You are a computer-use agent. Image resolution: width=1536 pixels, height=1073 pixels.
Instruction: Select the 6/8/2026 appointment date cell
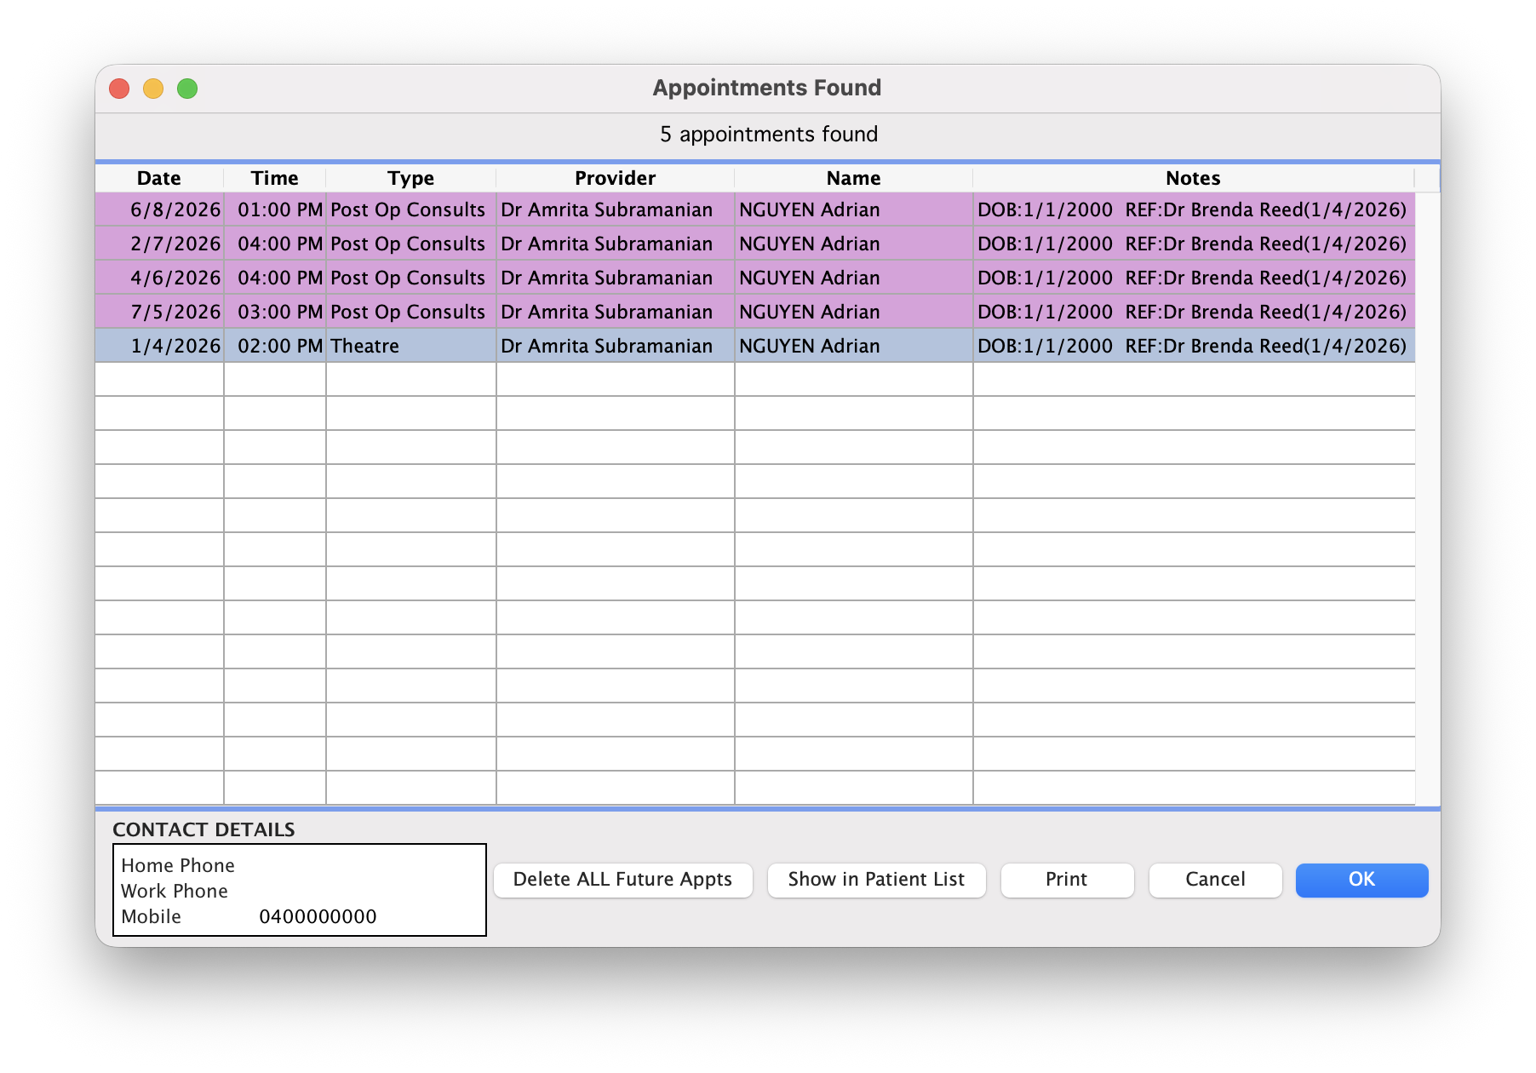[159, 209]
